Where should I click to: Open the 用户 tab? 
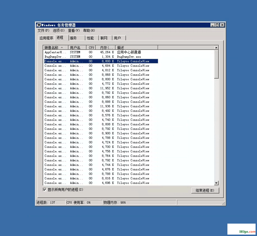pos(119,38)
